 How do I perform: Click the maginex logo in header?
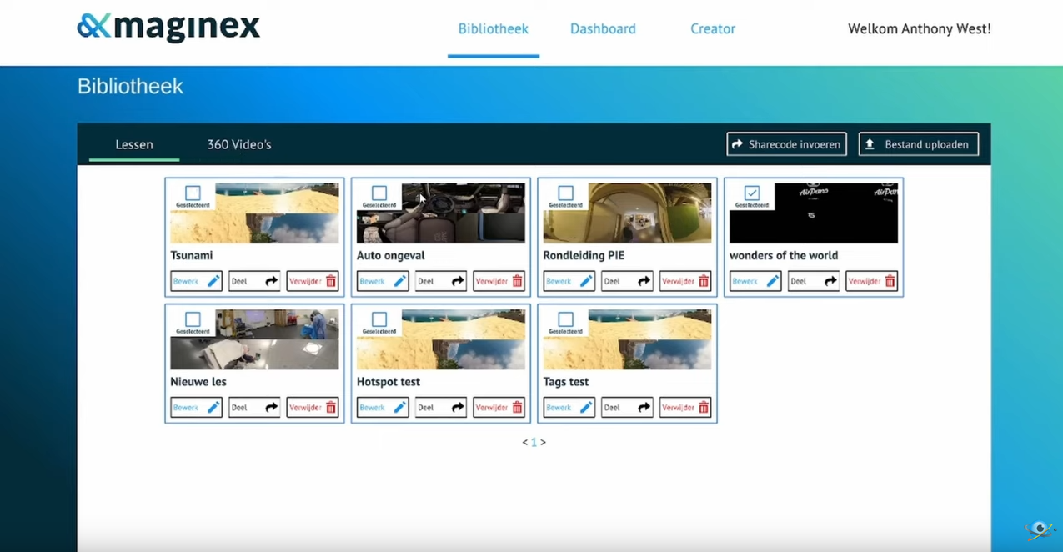point(168,28)
